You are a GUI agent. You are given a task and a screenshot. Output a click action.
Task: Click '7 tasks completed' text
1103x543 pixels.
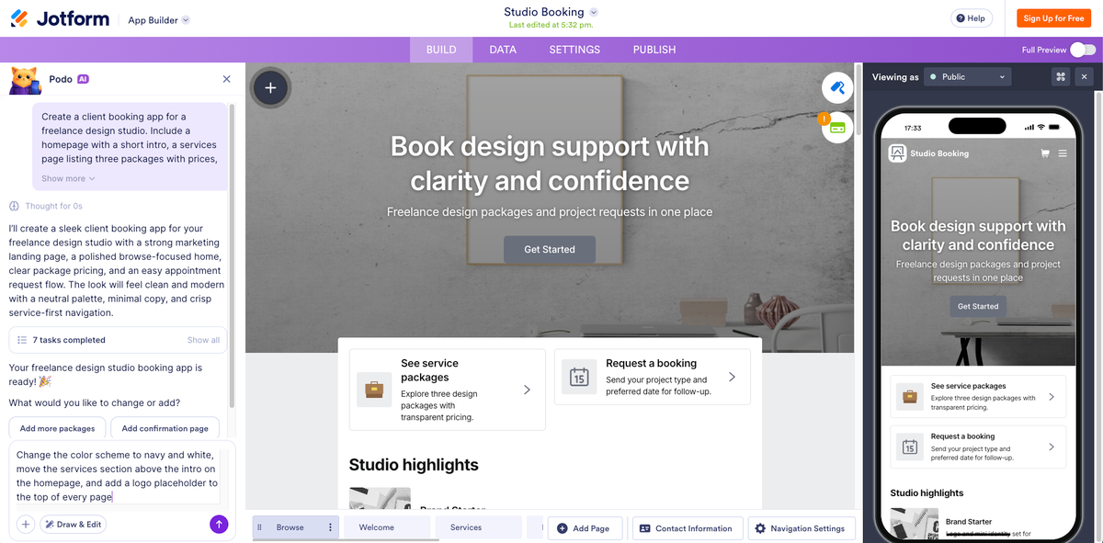(69, 340)
